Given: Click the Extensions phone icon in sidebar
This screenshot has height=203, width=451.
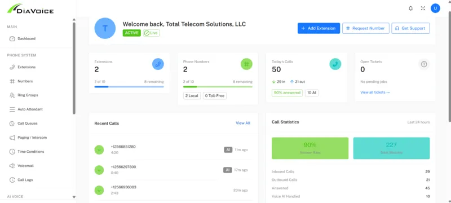Looking at the screenshot, I should coord(12,67).
